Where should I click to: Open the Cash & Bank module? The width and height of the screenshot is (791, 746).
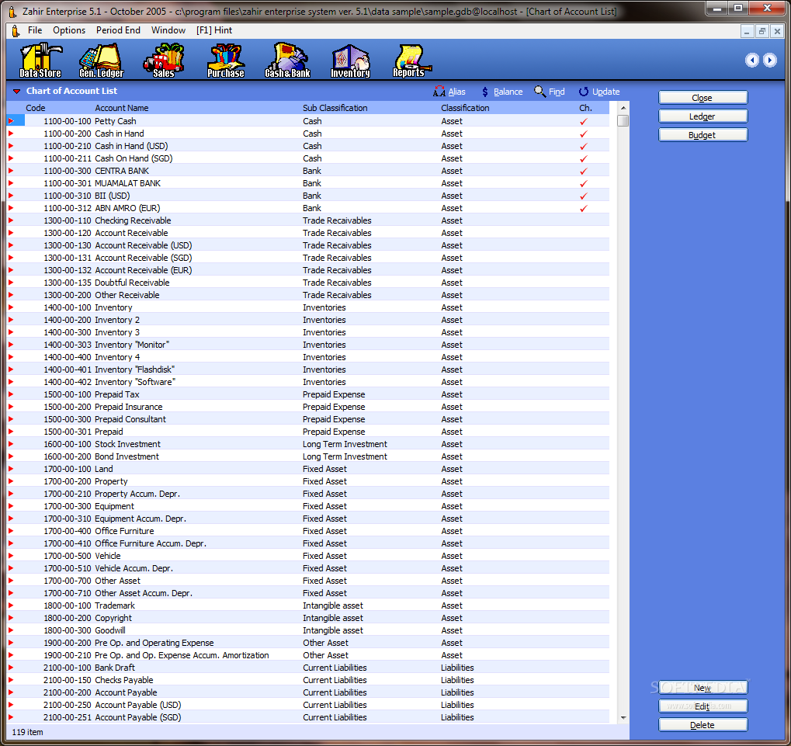tap(287, 60)
